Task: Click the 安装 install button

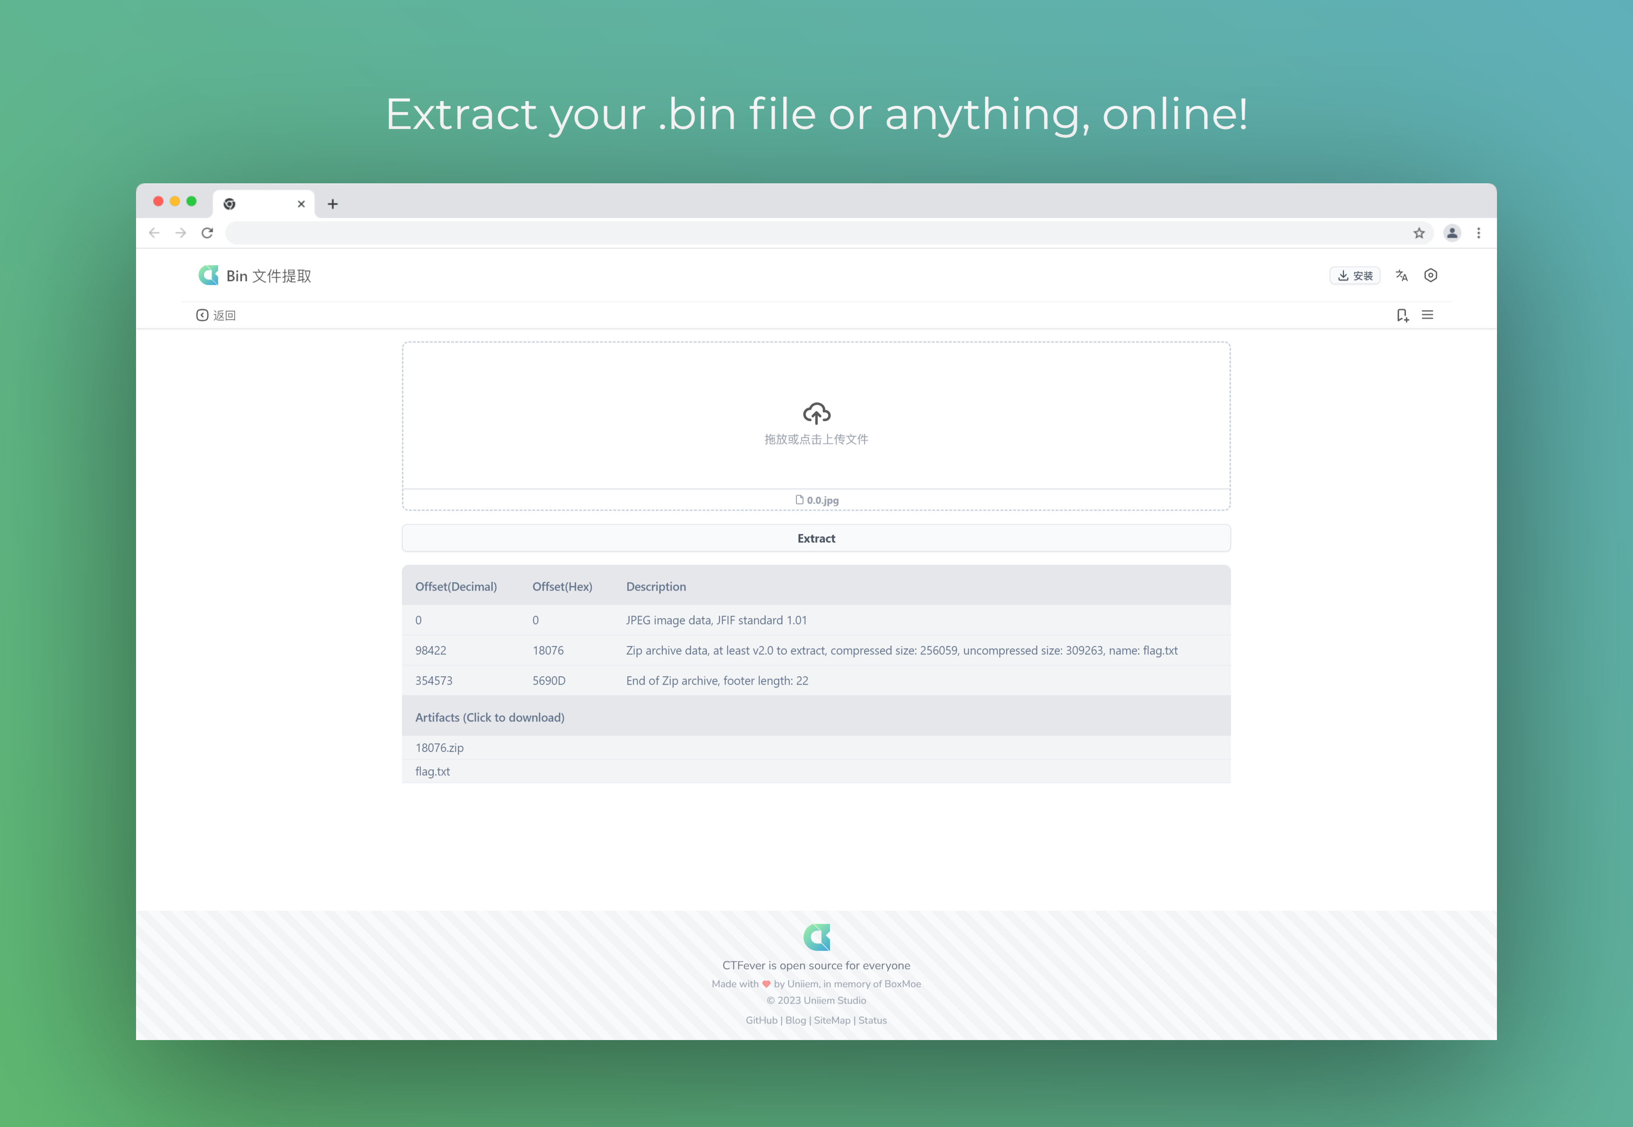Action: [x=1355, y=275]
